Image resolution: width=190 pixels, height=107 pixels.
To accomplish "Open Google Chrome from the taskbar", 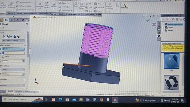I will (102, 100).
